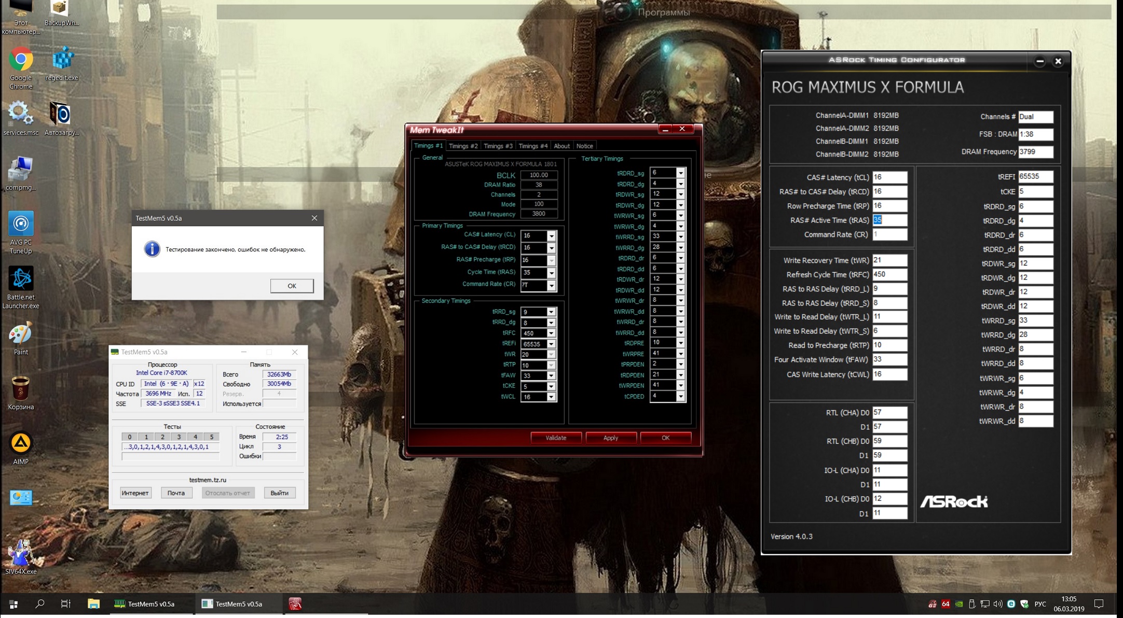This screenshot has height=618, width=1123.
Task: Open the Command Rate (CR) dropdown
Action: click(x=551, y=285)
